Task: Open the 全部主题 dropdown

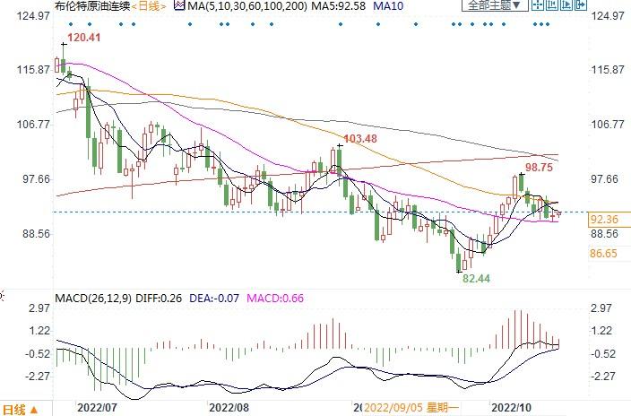Action: point(489,6)
